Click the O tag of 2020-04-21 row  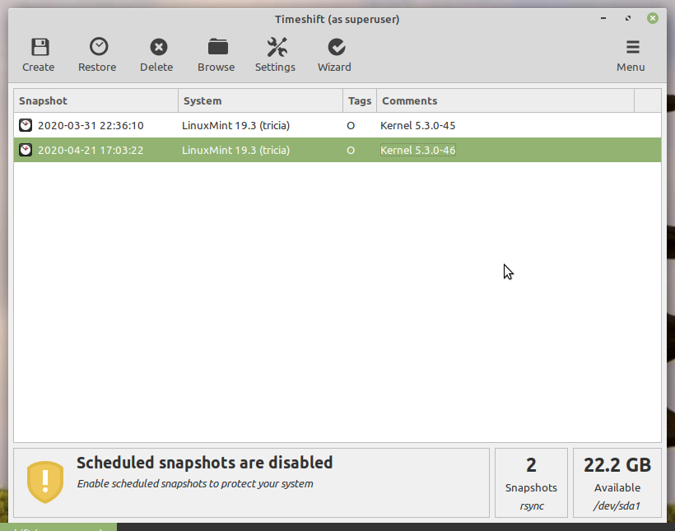351,151
